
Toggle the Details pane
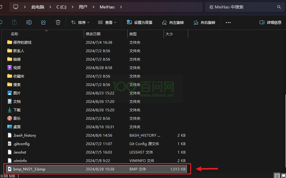click(x=270, y=22)
